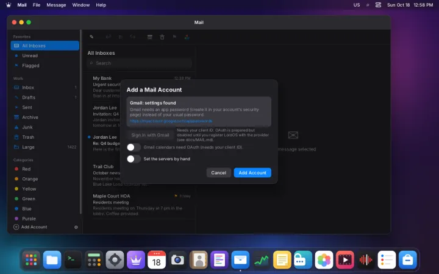The width and height of the screenshot is (439, 274).
Task: Open the Reminders list app in the dock
Action: (x=387, y=260)
